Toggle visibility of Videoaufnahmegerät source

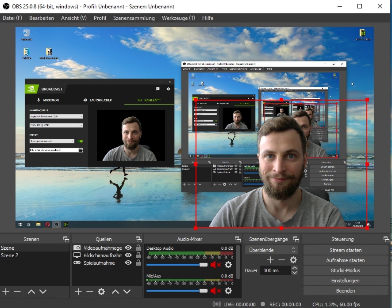pos(128,248)
